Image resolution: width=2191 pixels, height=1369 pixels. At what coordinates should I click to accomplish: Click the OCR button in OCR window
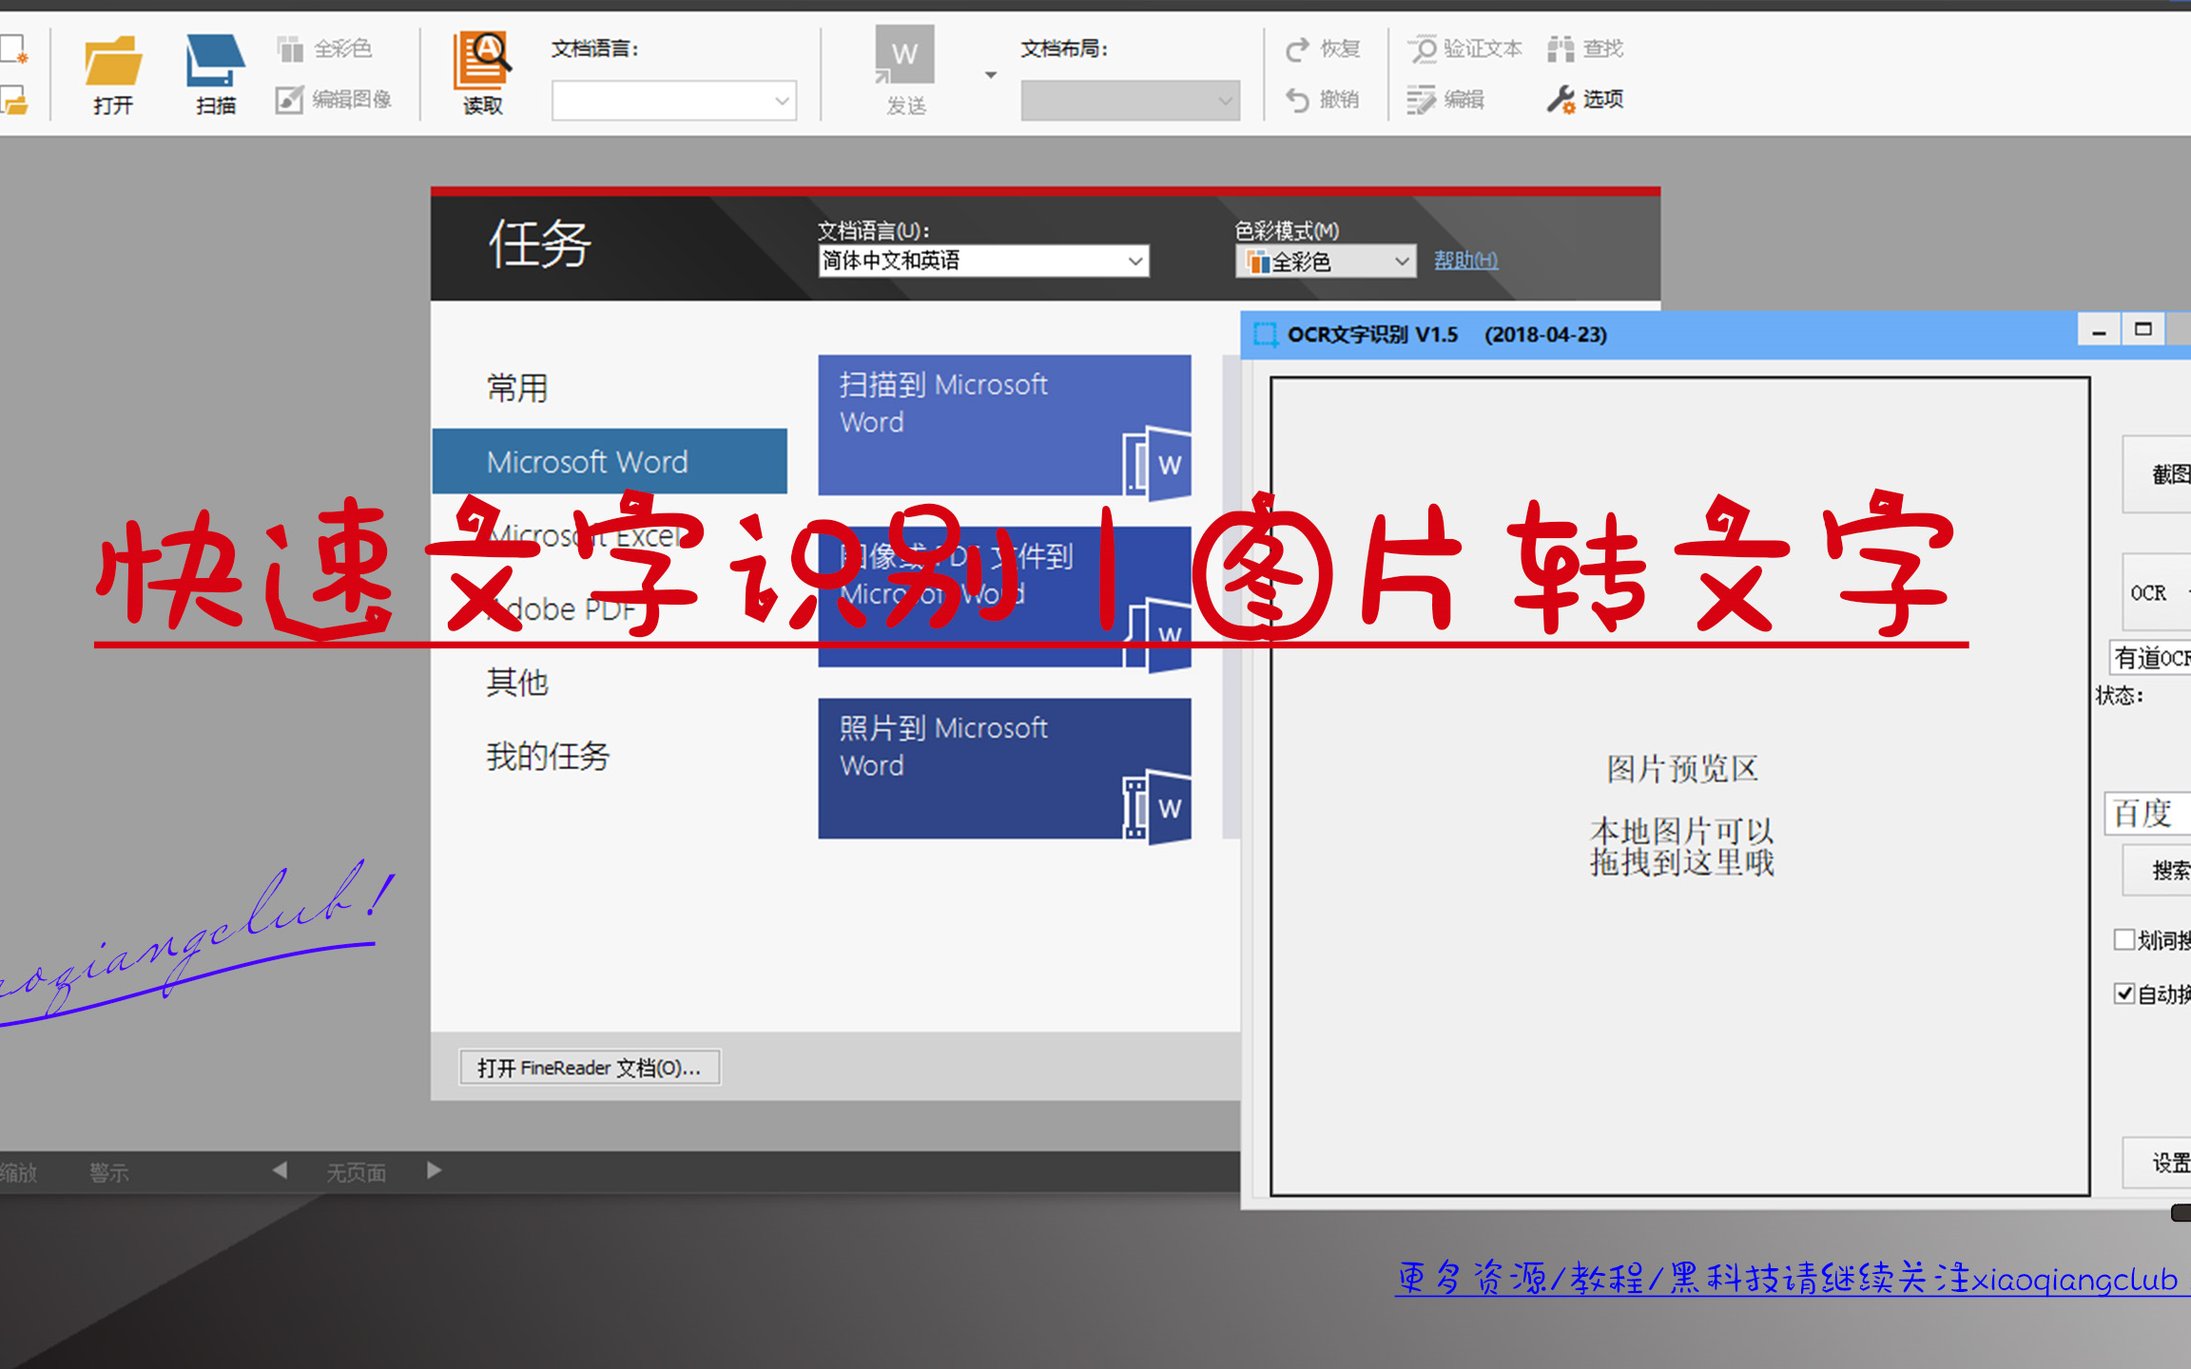[2157, 592]
